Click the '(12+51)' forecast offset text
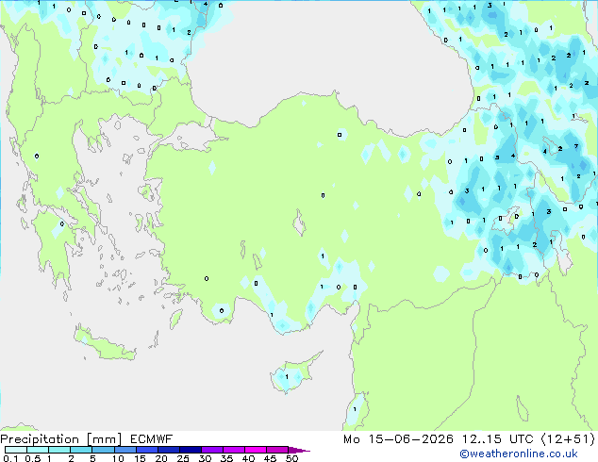The height and width of the screenshot is (462, 598). tap(568, 439)
